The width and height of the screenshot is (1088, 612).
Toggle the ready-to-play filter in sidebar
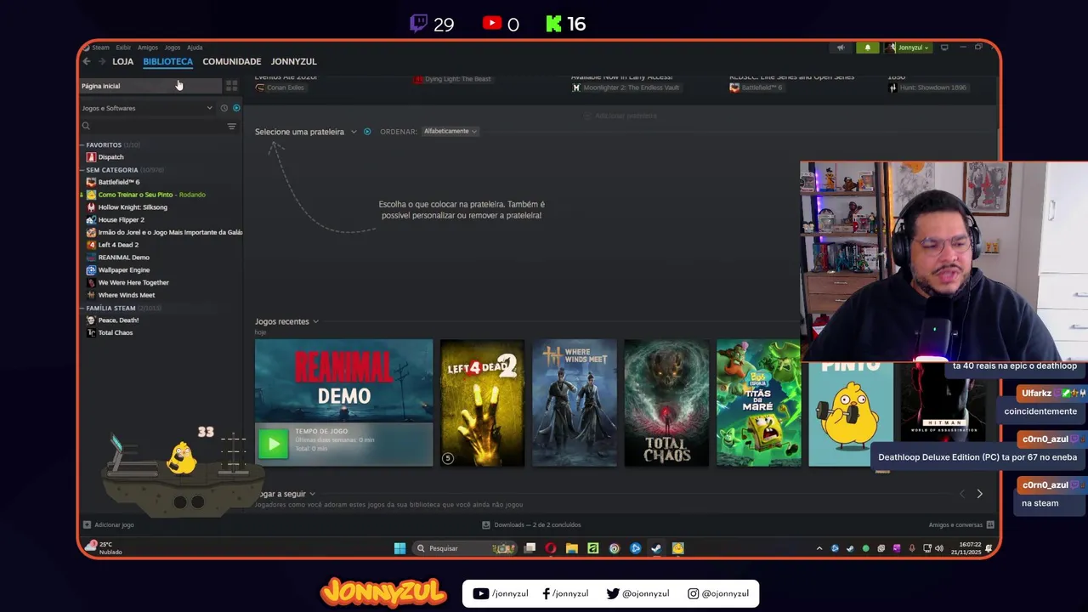click(x=236, y=108)
